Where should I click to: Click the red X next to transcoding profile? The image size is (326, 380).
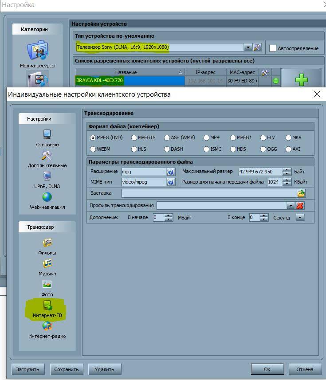click(x=300, y=205)
